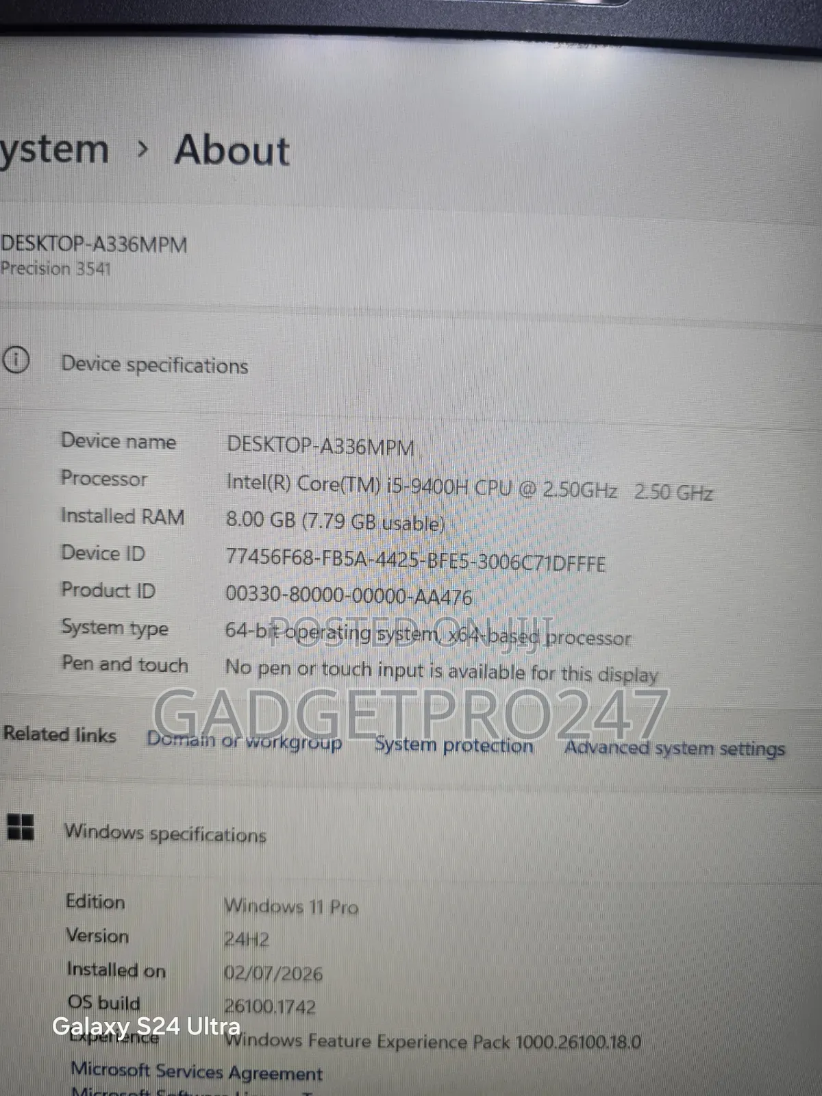Viewport: 822px width, 1096px height.
Task: Select the processor value i5-9400H text
Action: click(x=469, y=488)
